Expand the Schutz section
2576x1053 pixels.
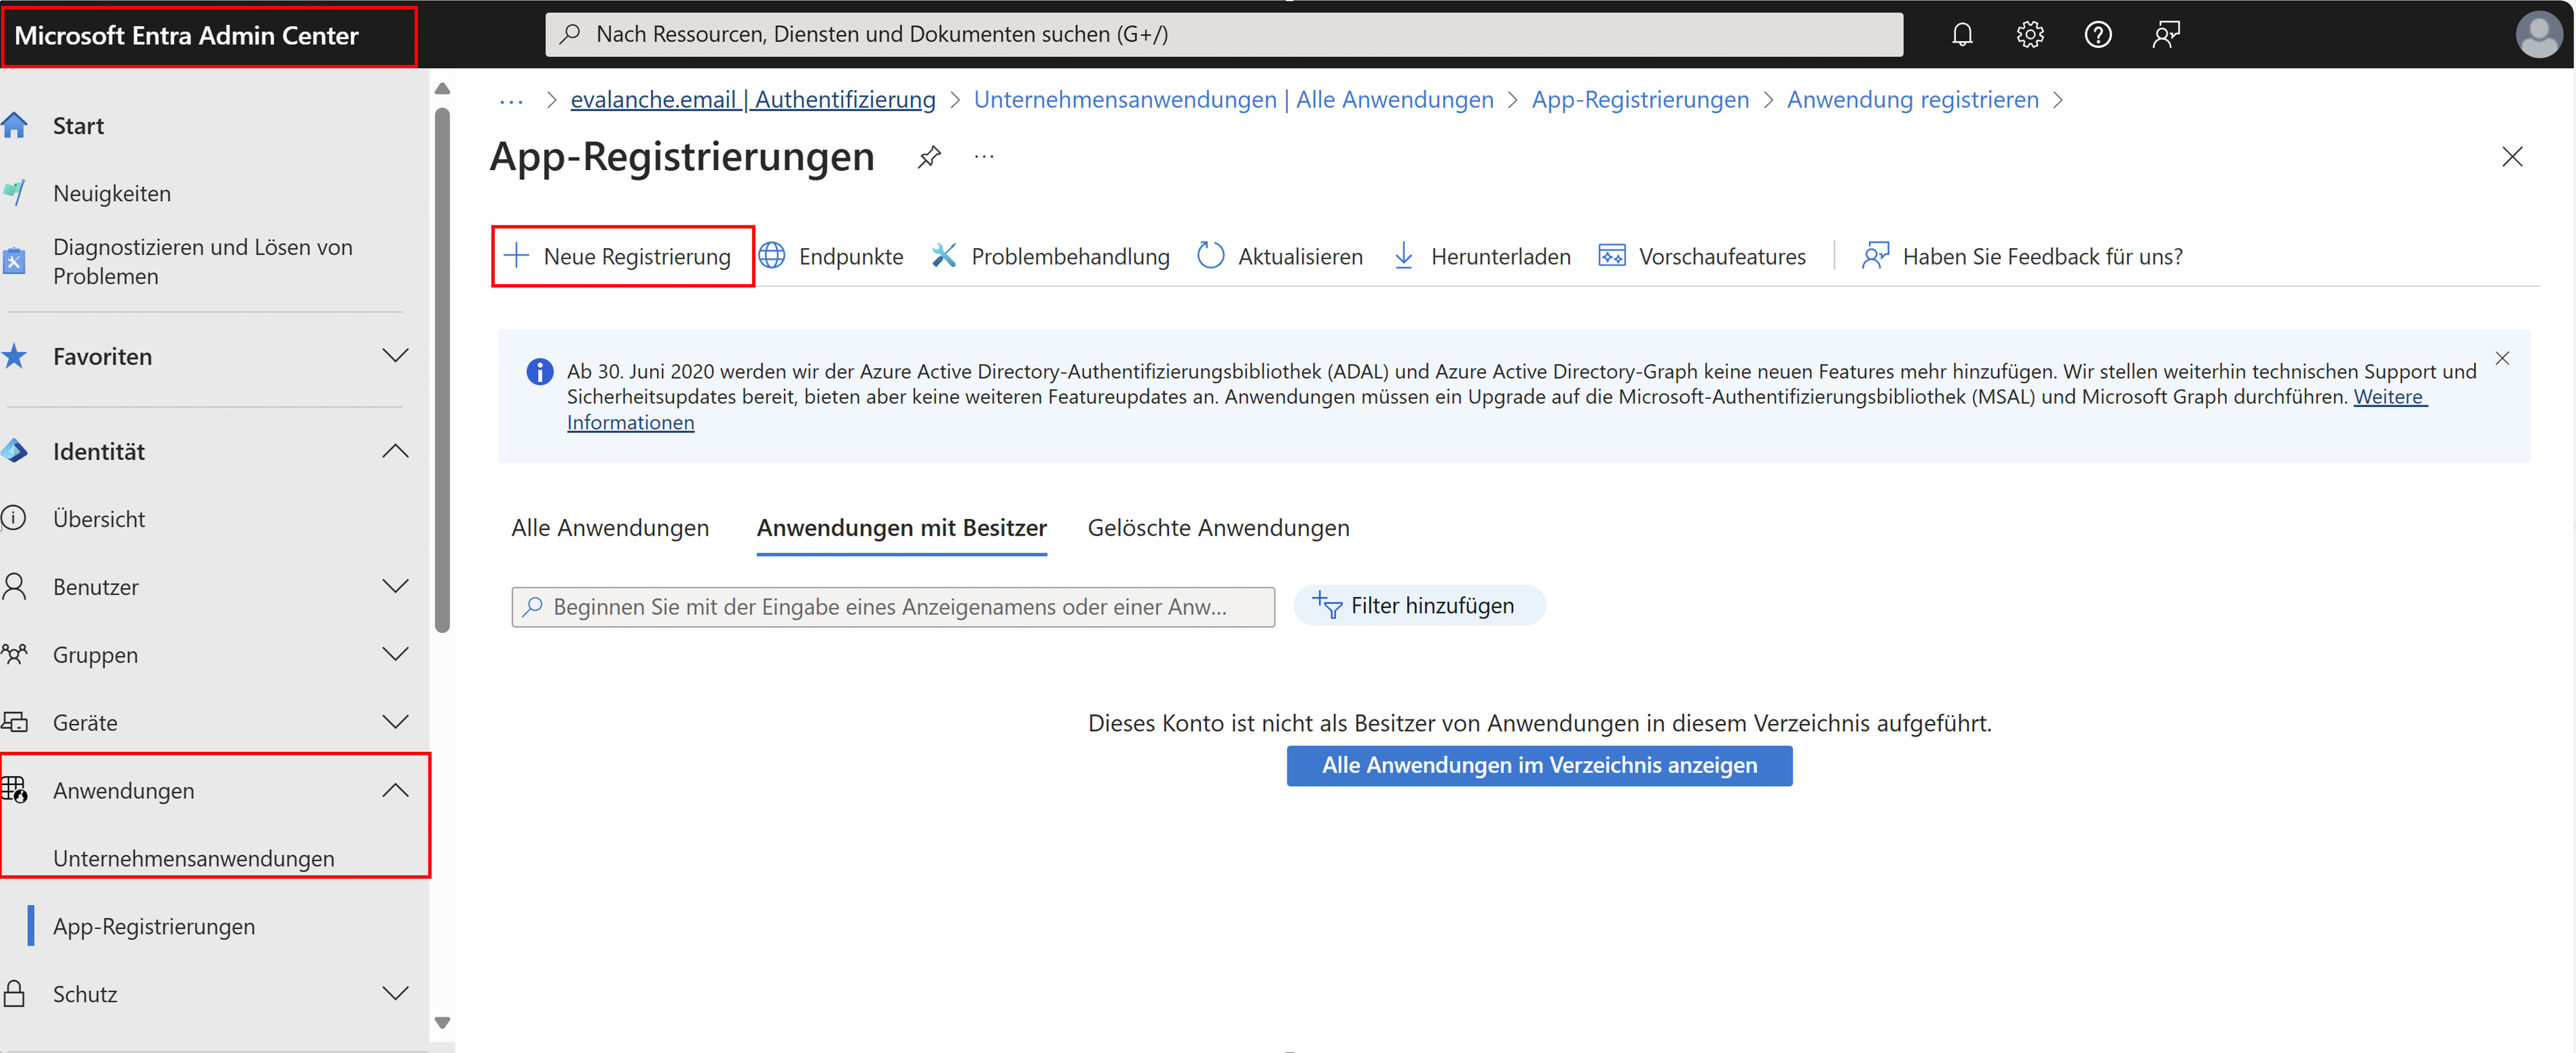395,993
